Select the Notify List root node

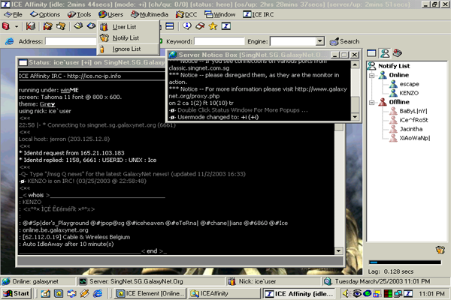(x=394, y=66)
